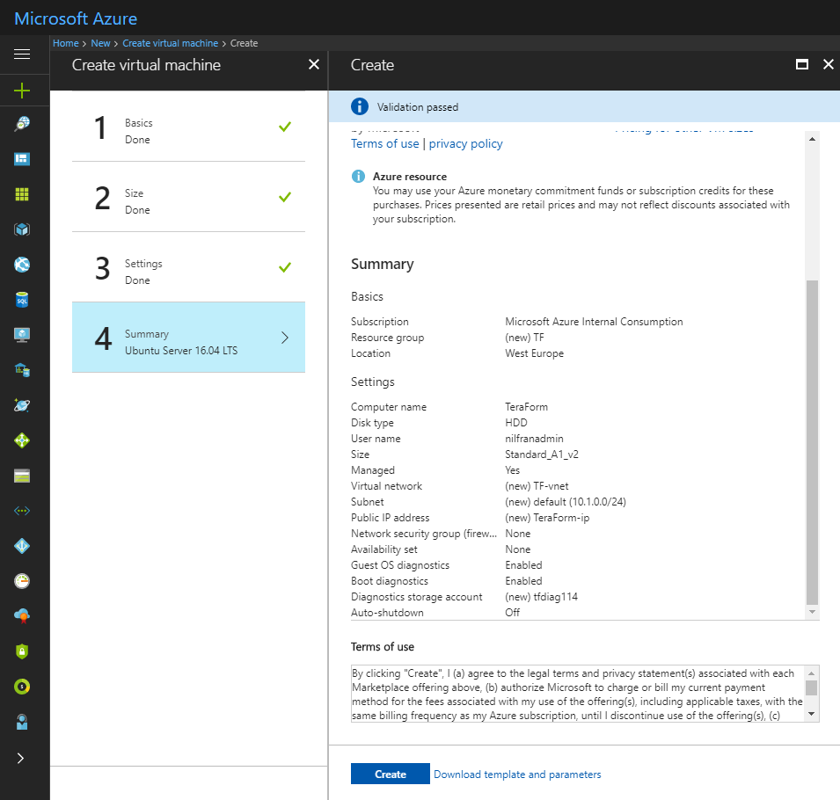Image resolution: width=840 pixels, height=800 pixels.
Task: Open Virtual machines monitor icon
Action: (x=22, y=335)
